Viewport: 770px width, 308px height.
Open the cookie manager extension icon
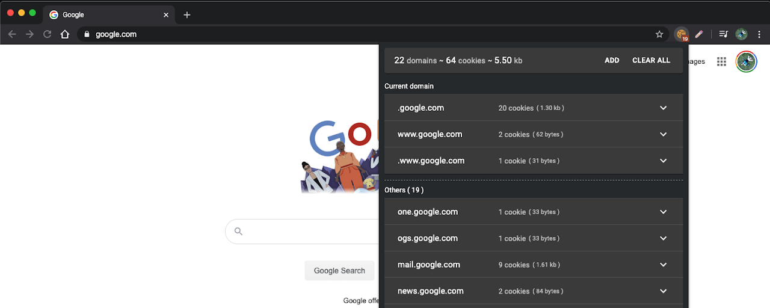681,34
